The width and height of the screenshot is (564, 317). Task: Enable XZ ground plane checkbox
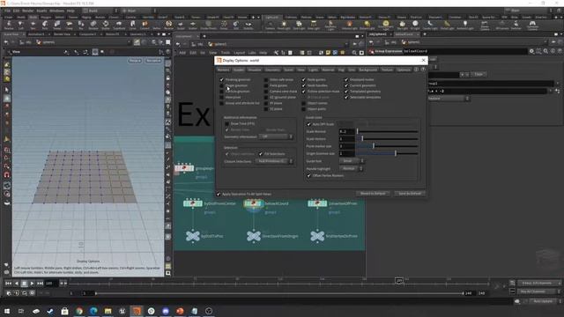pyautogui.click(x=266, y=97)
